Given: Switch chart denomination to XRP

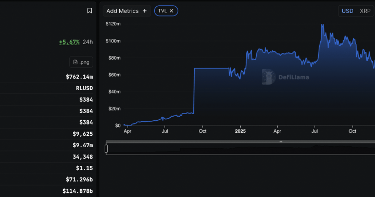Looking at the screenshot, I should 365,11.
